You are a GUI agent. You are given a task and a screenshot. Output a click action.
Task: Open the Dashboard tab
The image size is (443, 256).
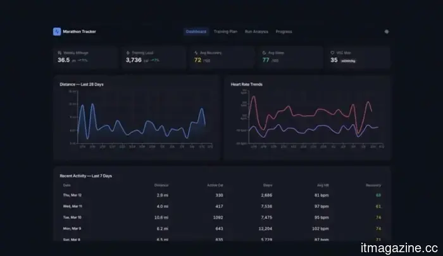coord(196,31)
